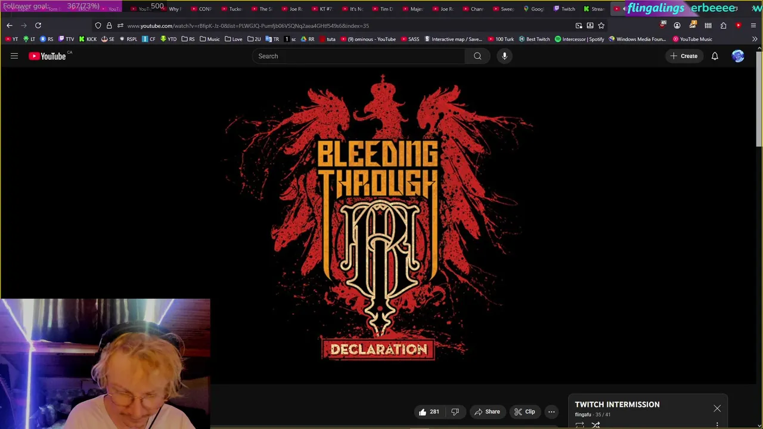
Task: Switch to the Majes browser tab
Action: 413,9
